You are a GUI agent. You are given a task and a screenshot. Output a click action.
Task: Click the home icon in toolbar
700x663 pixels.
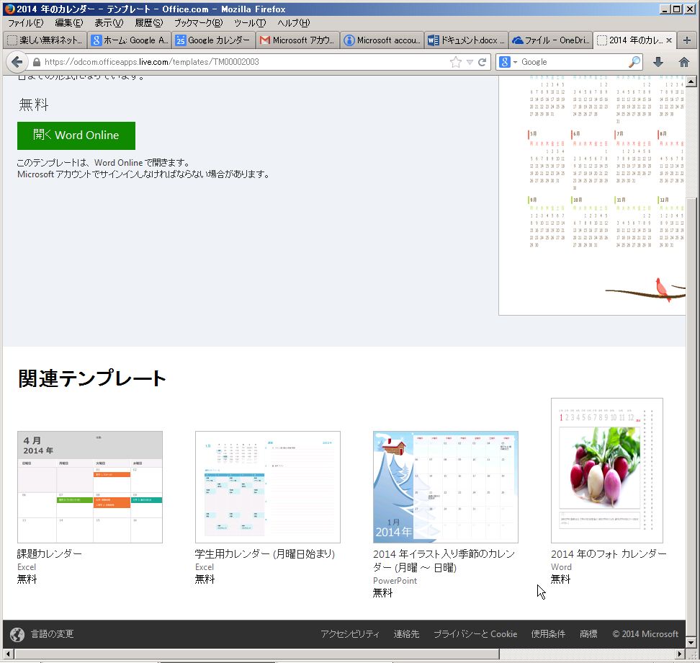point(684,62)
